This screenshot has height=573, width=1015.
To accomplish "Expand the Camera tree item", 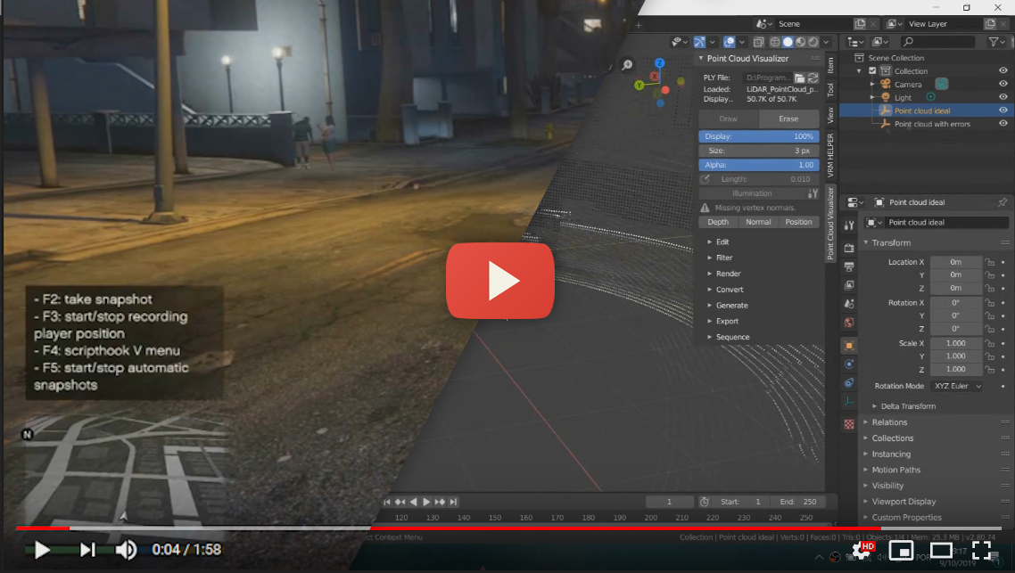I will pos(872,84).
